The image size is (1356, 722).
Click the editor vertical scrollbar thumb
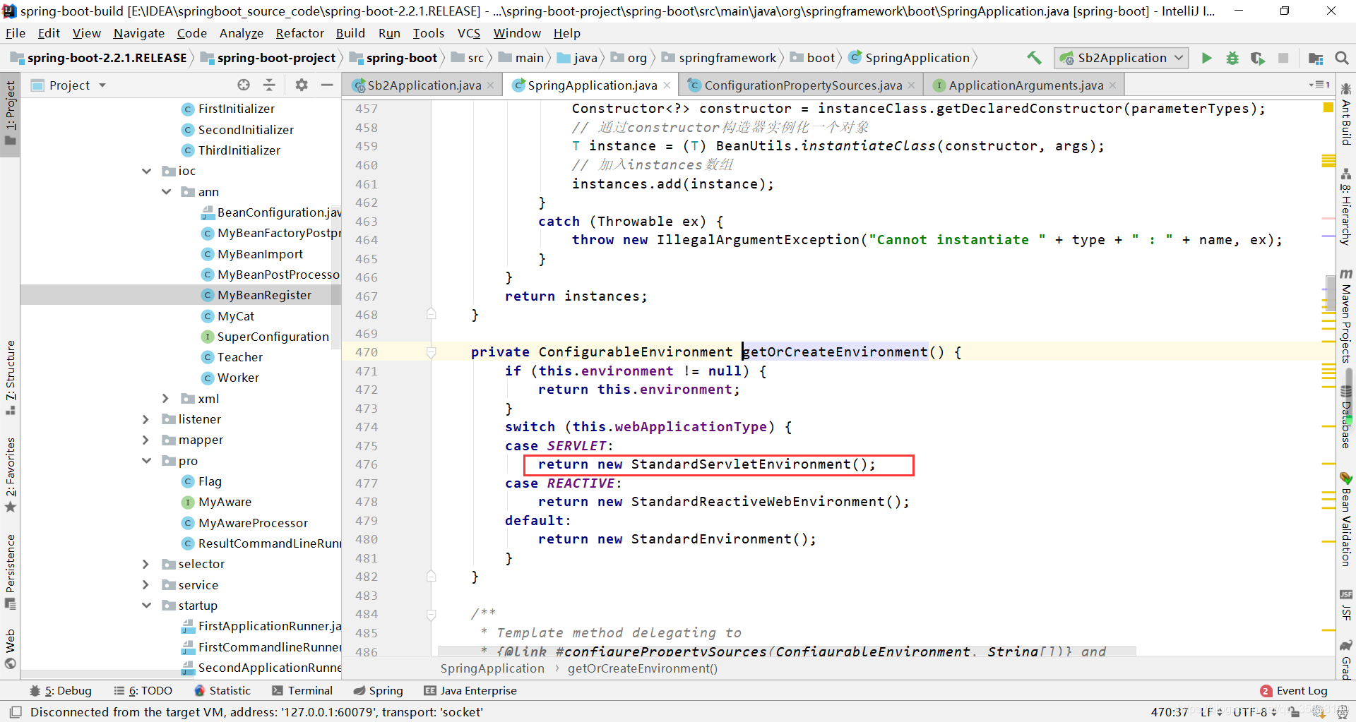(1331, 291)
